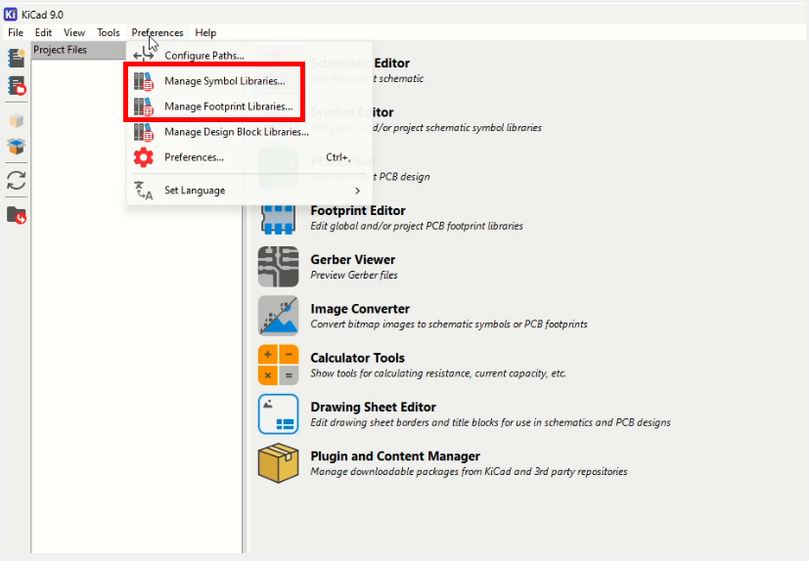This screenshot has width=809, height=561.
Task: Click the Drawing Sheet Editor title
Action: (373, 407)
